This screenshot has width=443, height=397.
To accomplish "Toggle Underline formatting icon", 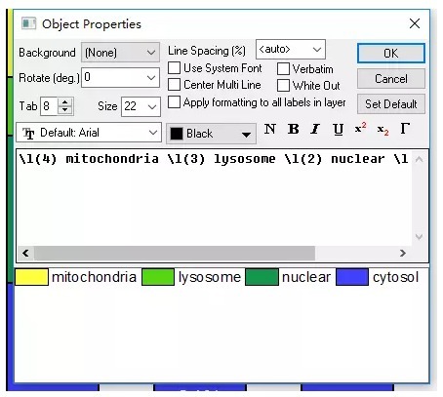I will pyautogui.click(x=339, y=130).
